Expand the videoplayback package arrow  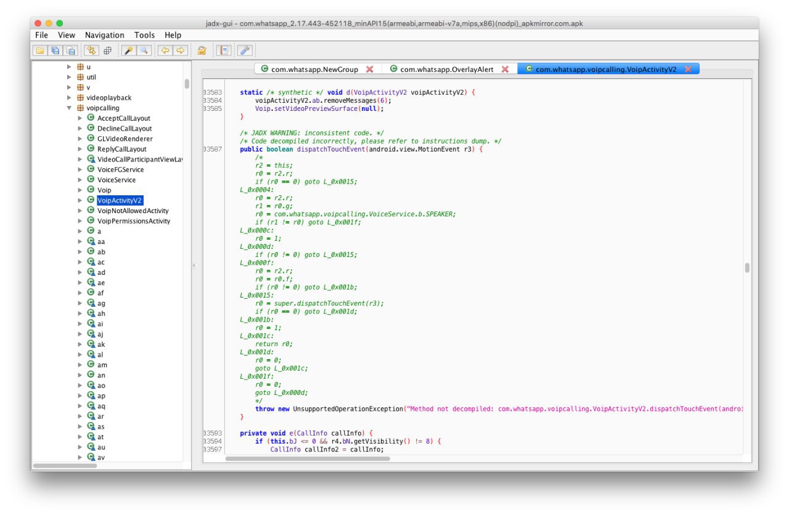69,97
